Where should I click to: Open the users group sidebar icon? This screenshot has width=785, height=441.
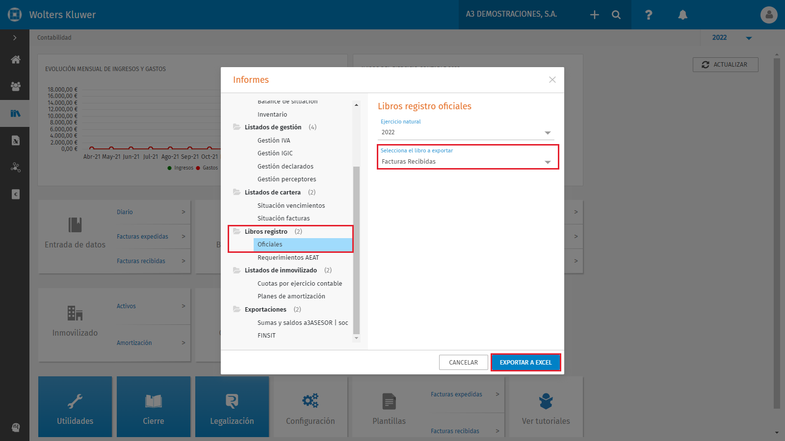15,86
